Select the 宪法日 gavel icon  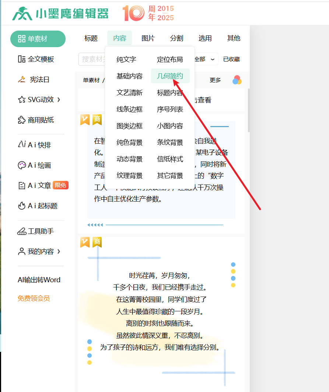22,79
